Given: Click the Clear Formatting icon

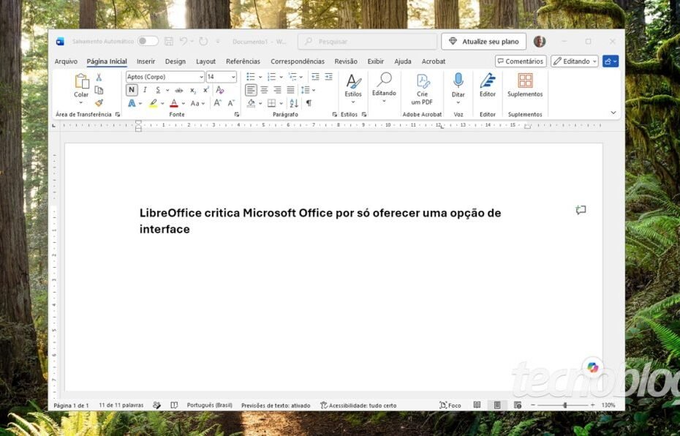Looking at the screenshot, I should [x=220, y=90].
